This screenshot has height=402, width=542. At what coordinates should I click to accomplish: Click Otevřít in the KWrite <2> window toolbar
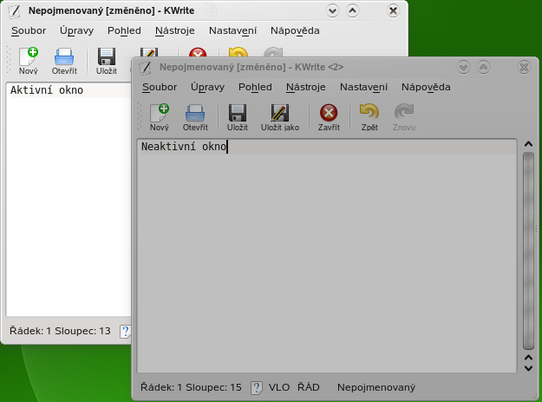[x=195, y=114]
